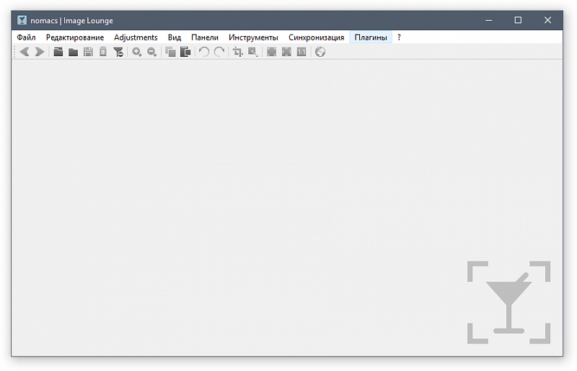Image resolution: width=577 pixels, height=371 pixels.
Task: Show image at 1:1 size
Action: [301, 52]
